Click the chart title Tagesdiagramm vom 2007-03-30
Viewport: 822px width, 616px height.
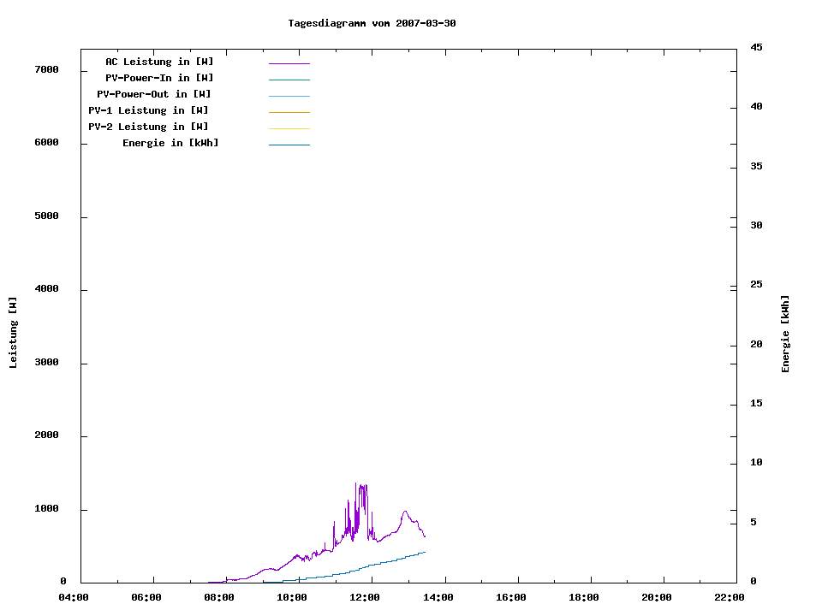click(x=372, y=23)
